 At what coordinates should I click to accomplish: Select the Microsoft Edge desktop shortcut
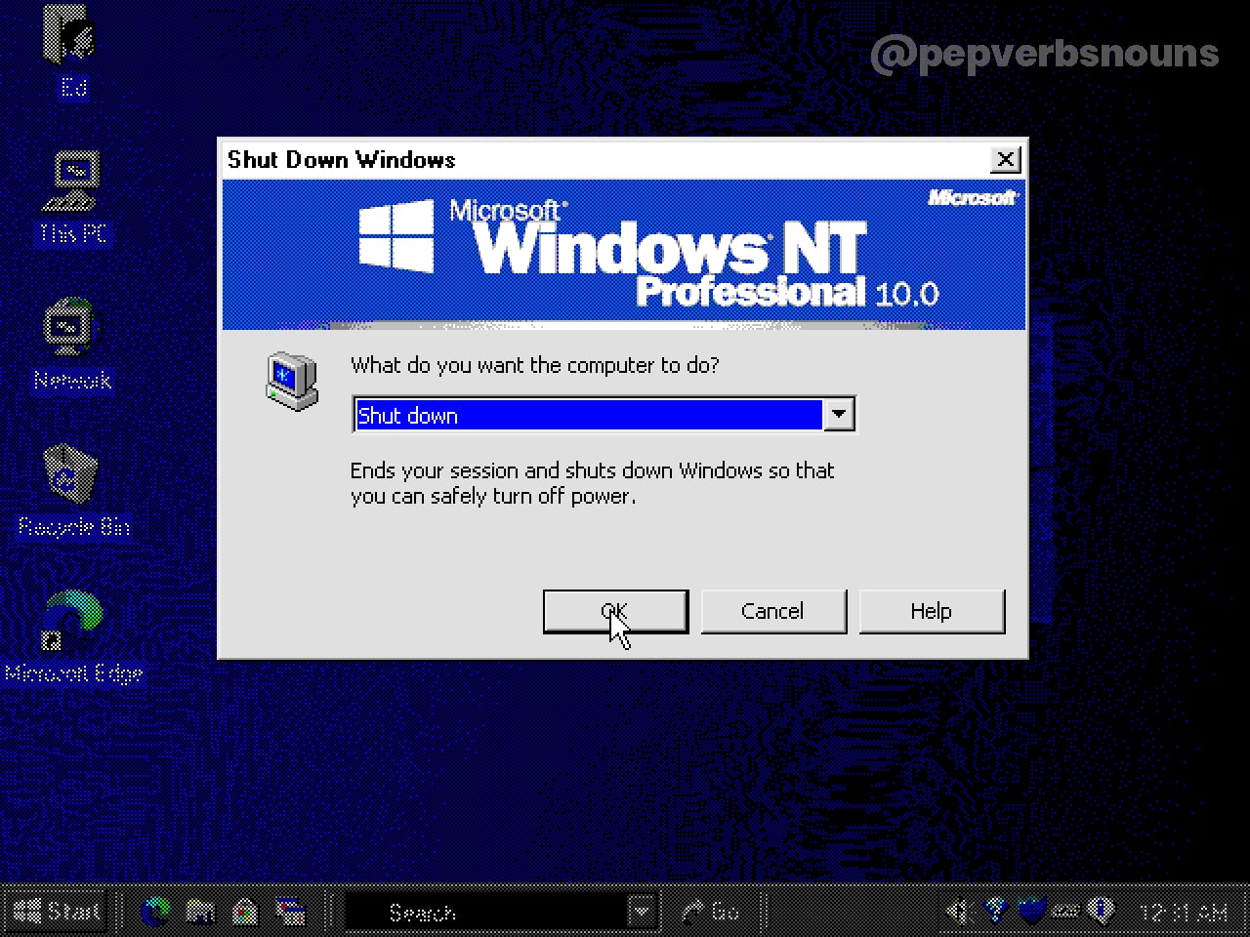coord(73,637)
